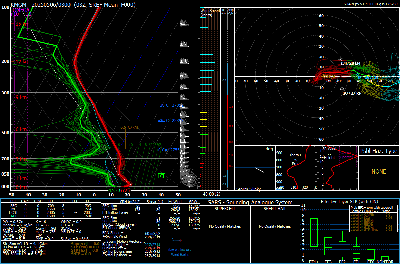Select the FCST parcel row label
The width and height of the screenshot is (400, 264).
[13, 212]
